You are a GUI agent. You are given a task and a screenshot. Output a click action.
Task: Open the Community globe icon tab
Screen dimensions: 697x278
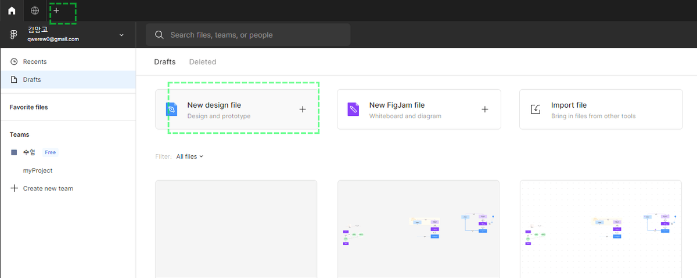(35, 10)
